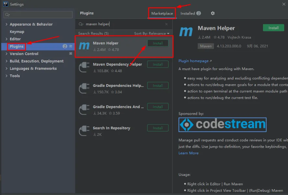Select Keymap in settings tree
The width and height of the screenshot is (288, 195).
click(17, 31)
